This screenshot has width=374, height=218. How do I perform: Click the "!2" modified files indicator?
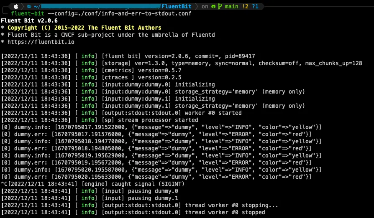click(245, 6)
